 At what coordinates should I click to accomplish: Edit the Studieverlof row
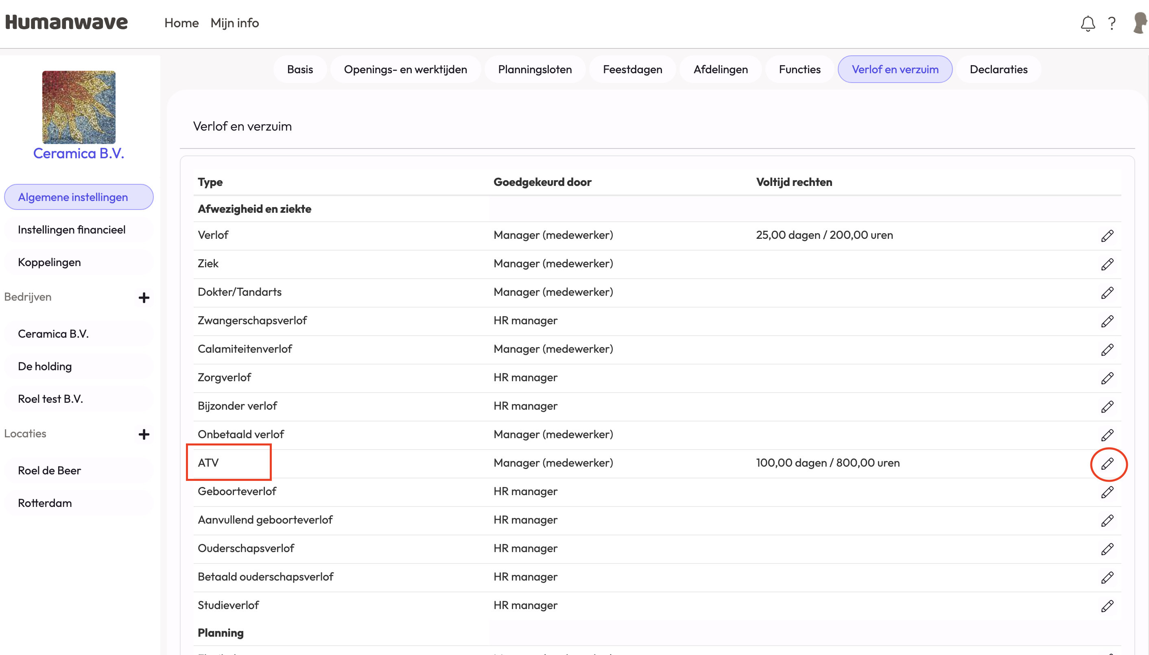(x=1107, y=606)
